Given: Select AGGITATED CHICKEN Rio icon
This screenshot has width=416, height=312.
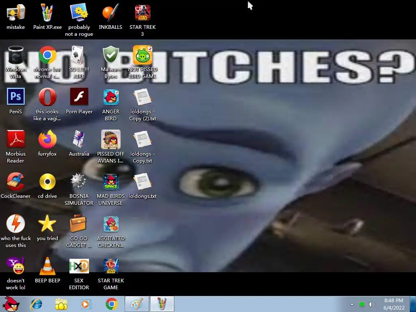Looking at the screenshot, I should pos(110,224).
